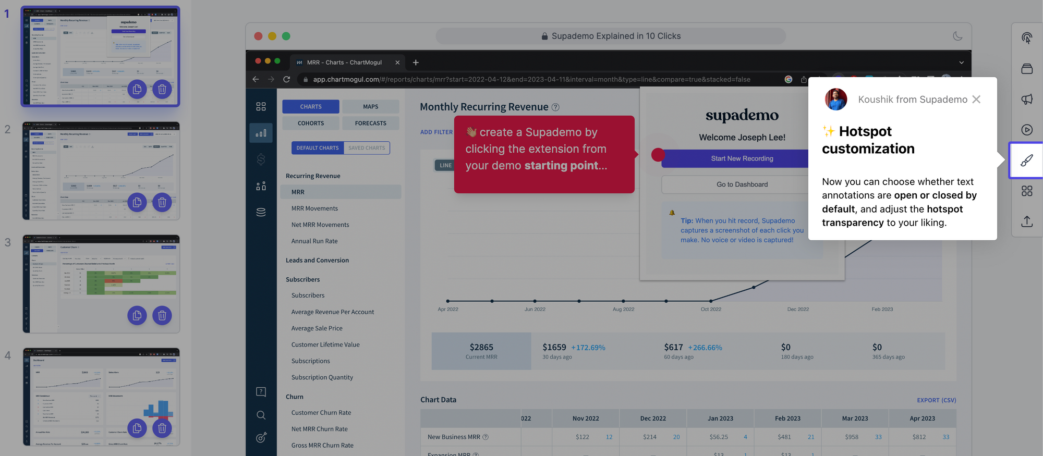Click browser tab list chevron dropdown
Screen dimensions: 1043x456
(961, 63)
